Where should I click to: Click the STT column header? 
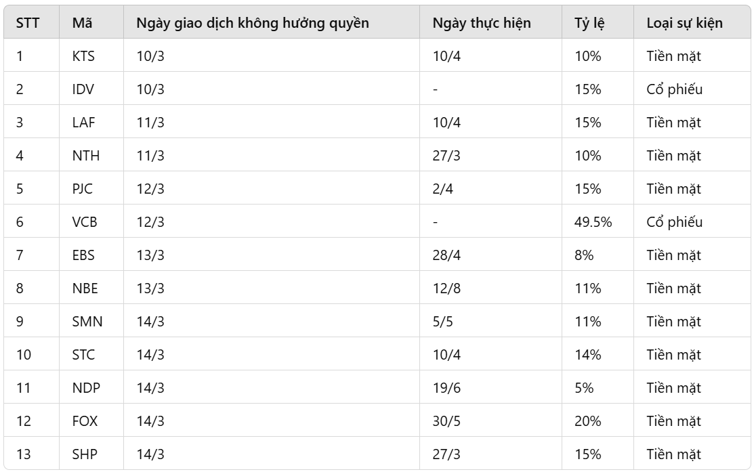point(28,23)
